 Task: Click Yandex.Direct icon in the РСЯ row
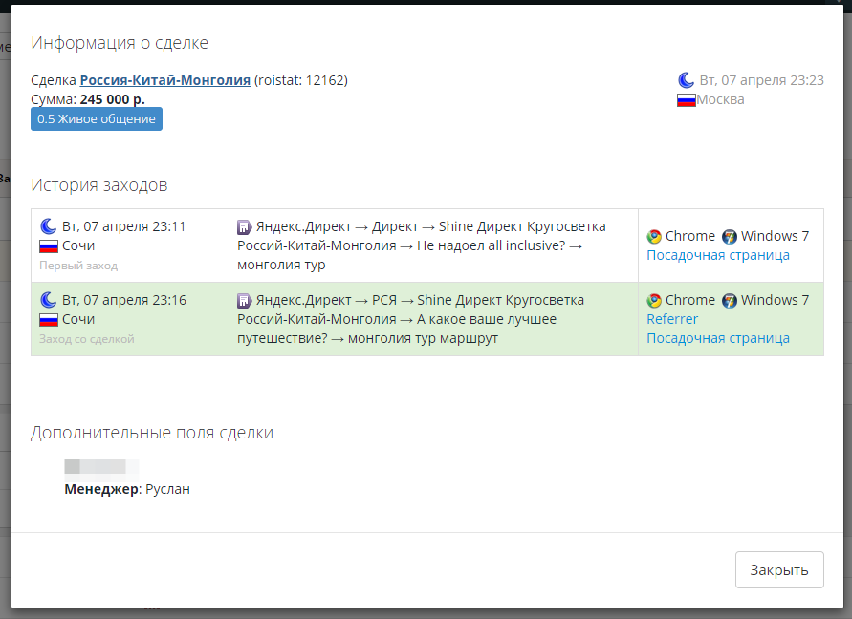pos(245,300)
